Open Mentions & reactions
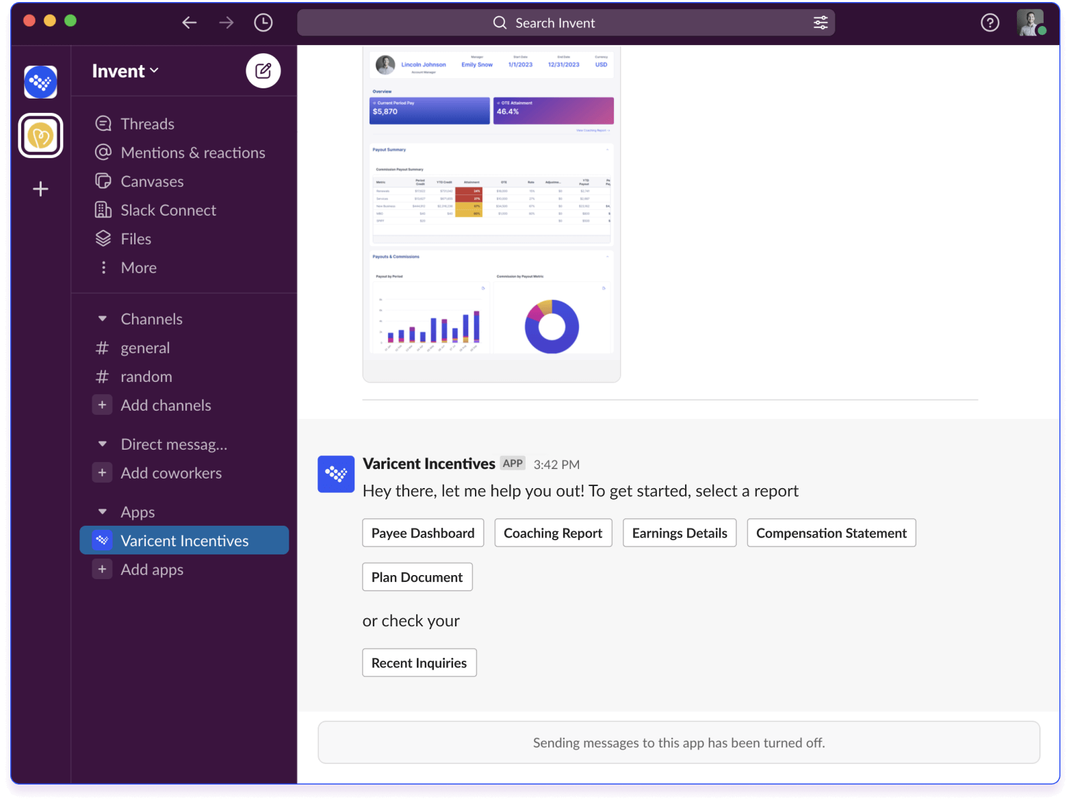1071x803 pixels. (x=192, y=152)
